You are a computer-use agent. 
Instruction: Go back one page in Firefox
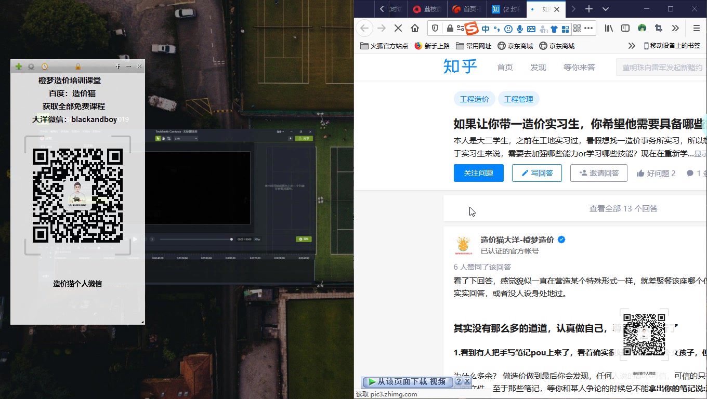click(364, 28)
